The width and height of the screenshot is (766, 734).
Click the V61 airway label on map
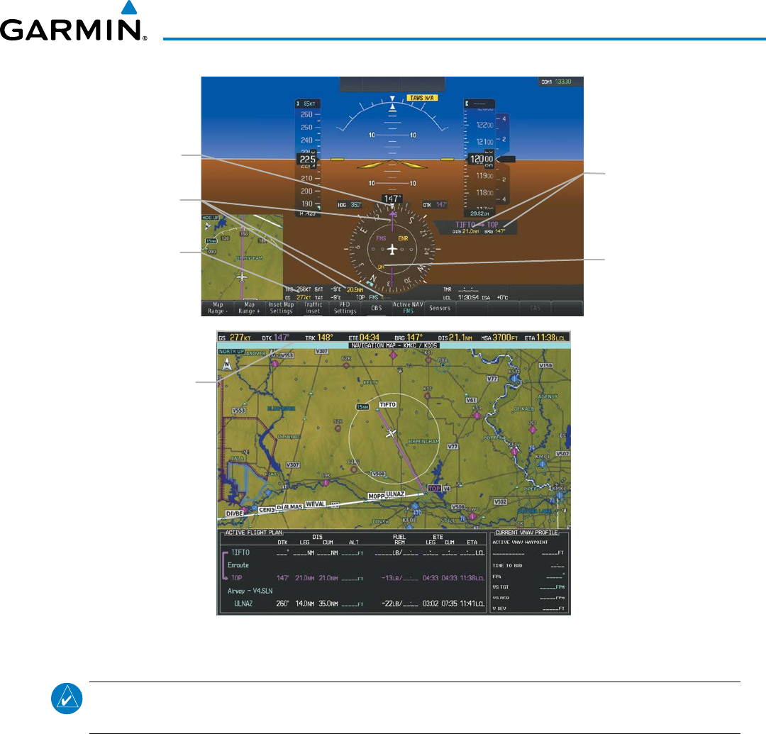point(471,400)
